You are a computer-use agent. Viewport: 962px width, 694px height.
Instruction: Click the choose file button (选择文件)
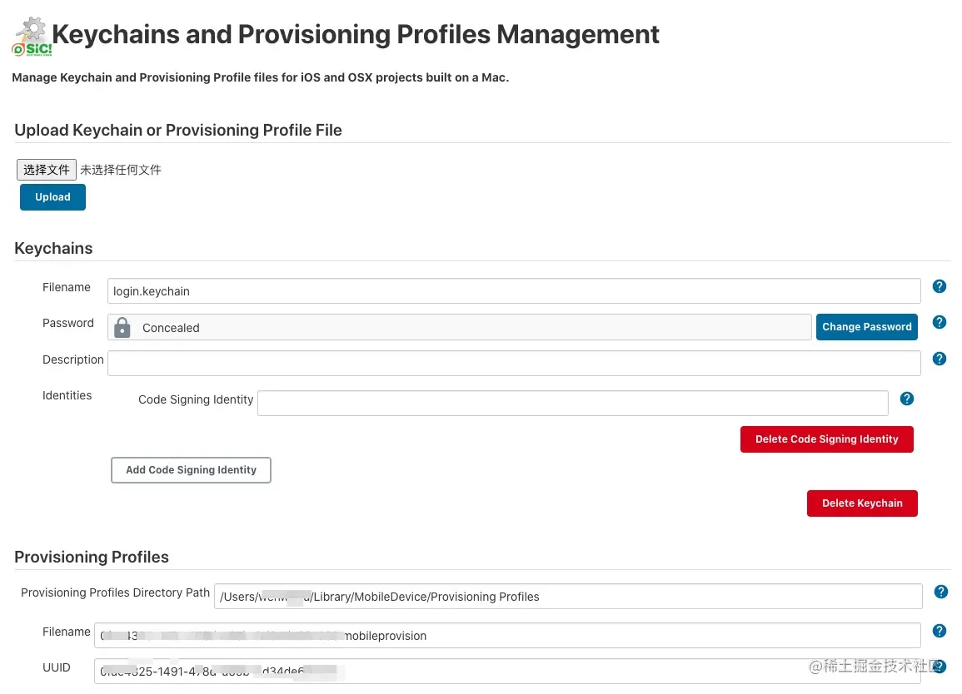tap(47, 170)
